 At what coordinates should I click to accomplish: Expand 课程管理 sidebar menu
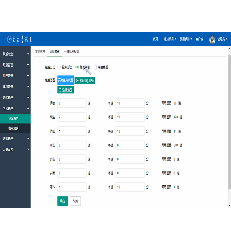tap(15, 87)
